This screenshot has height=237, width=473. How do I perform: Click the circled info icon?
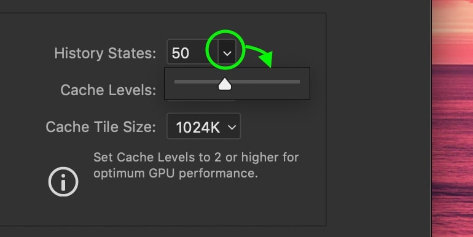[x=63, y=182]
